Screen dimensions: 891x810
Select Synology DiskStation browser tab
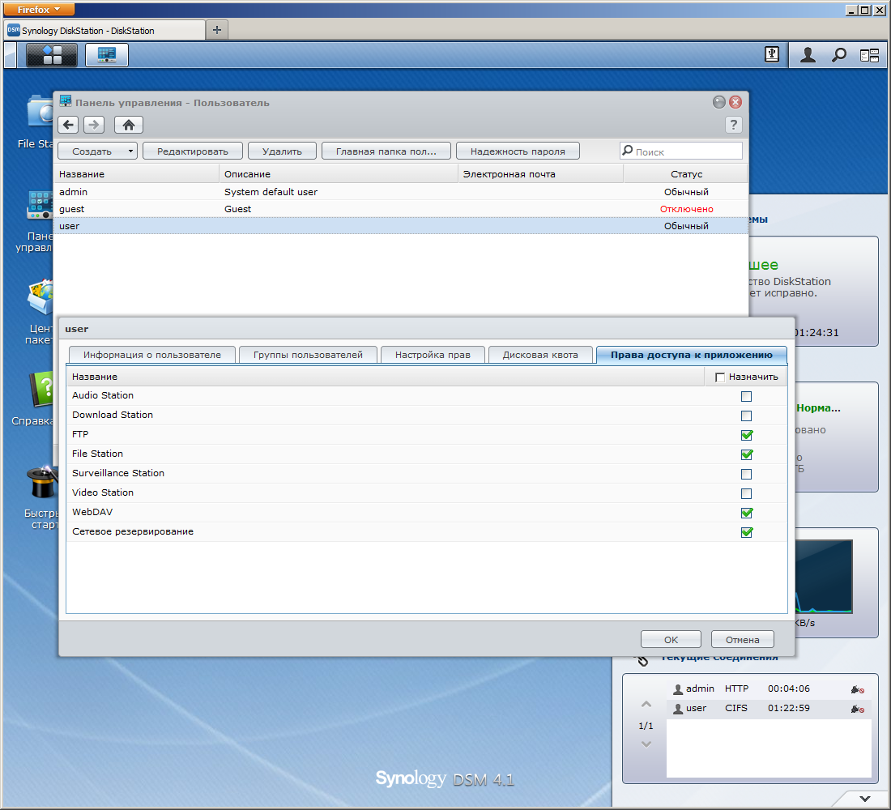[104, 30]
